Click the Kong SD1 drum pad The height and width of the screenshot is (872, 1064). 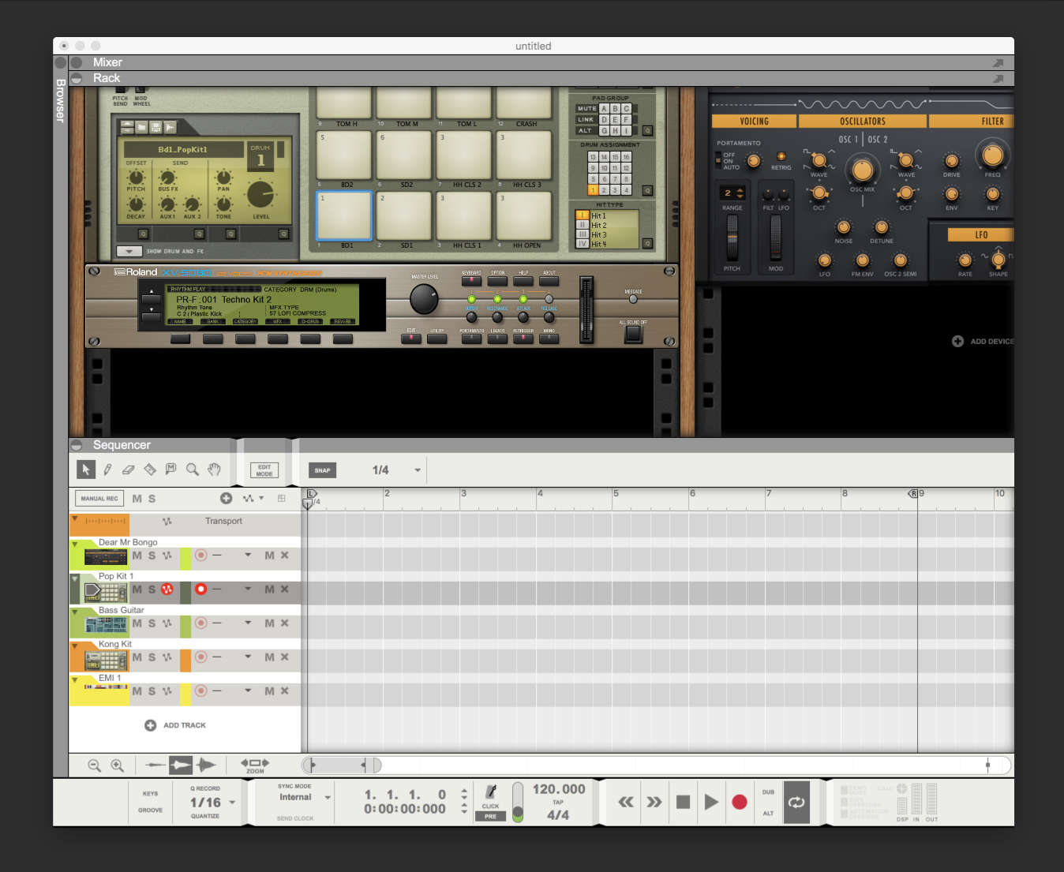click(404, 215)
